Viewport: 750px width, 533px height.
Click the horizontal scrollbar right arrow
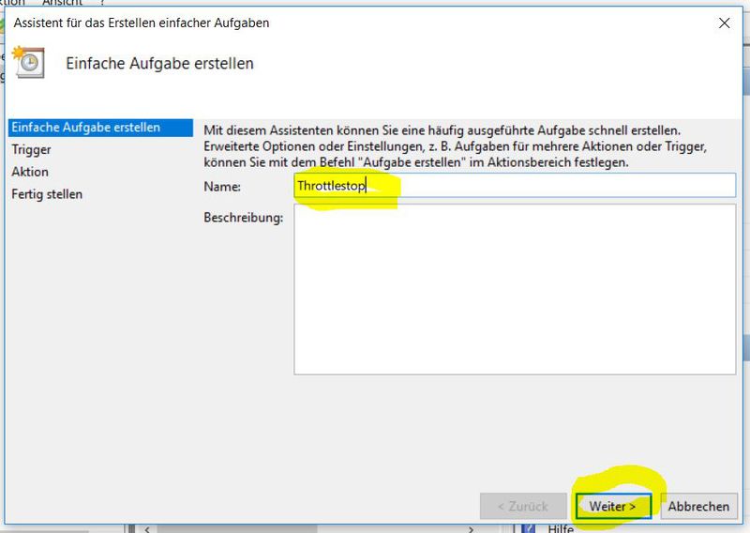(472, 529)
